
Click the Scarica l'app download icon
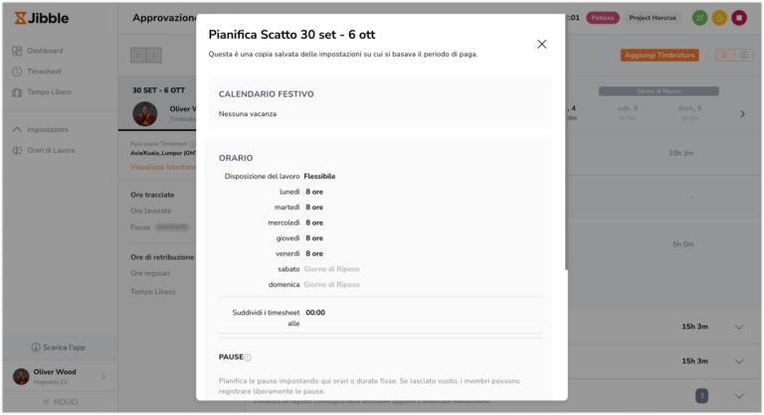click(36, 347)
